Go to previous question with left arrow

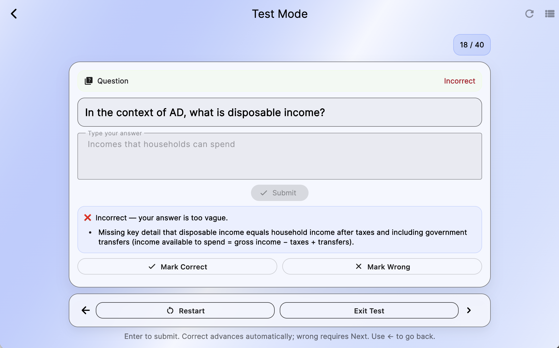[86, 310]
